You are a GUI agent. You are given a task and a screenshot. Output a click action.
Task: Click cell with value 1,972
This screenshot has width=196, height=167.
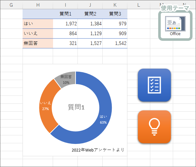pos(65,24)
